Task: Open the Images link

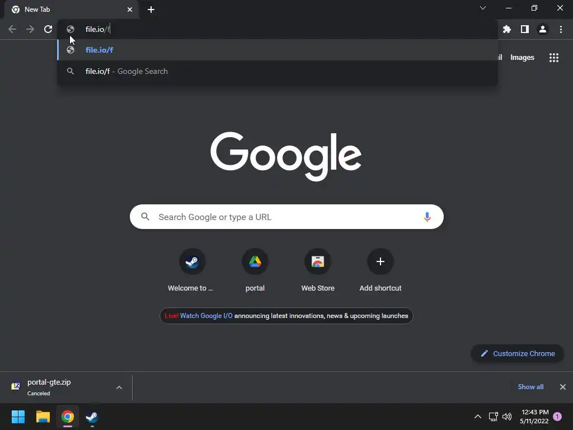Action: click(522, 58)
